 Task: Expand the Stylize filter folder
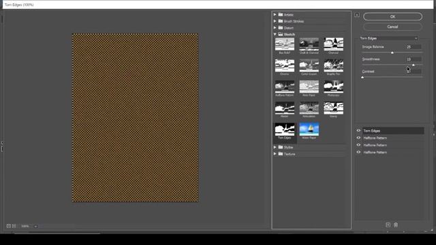click(x=275, y=147)
